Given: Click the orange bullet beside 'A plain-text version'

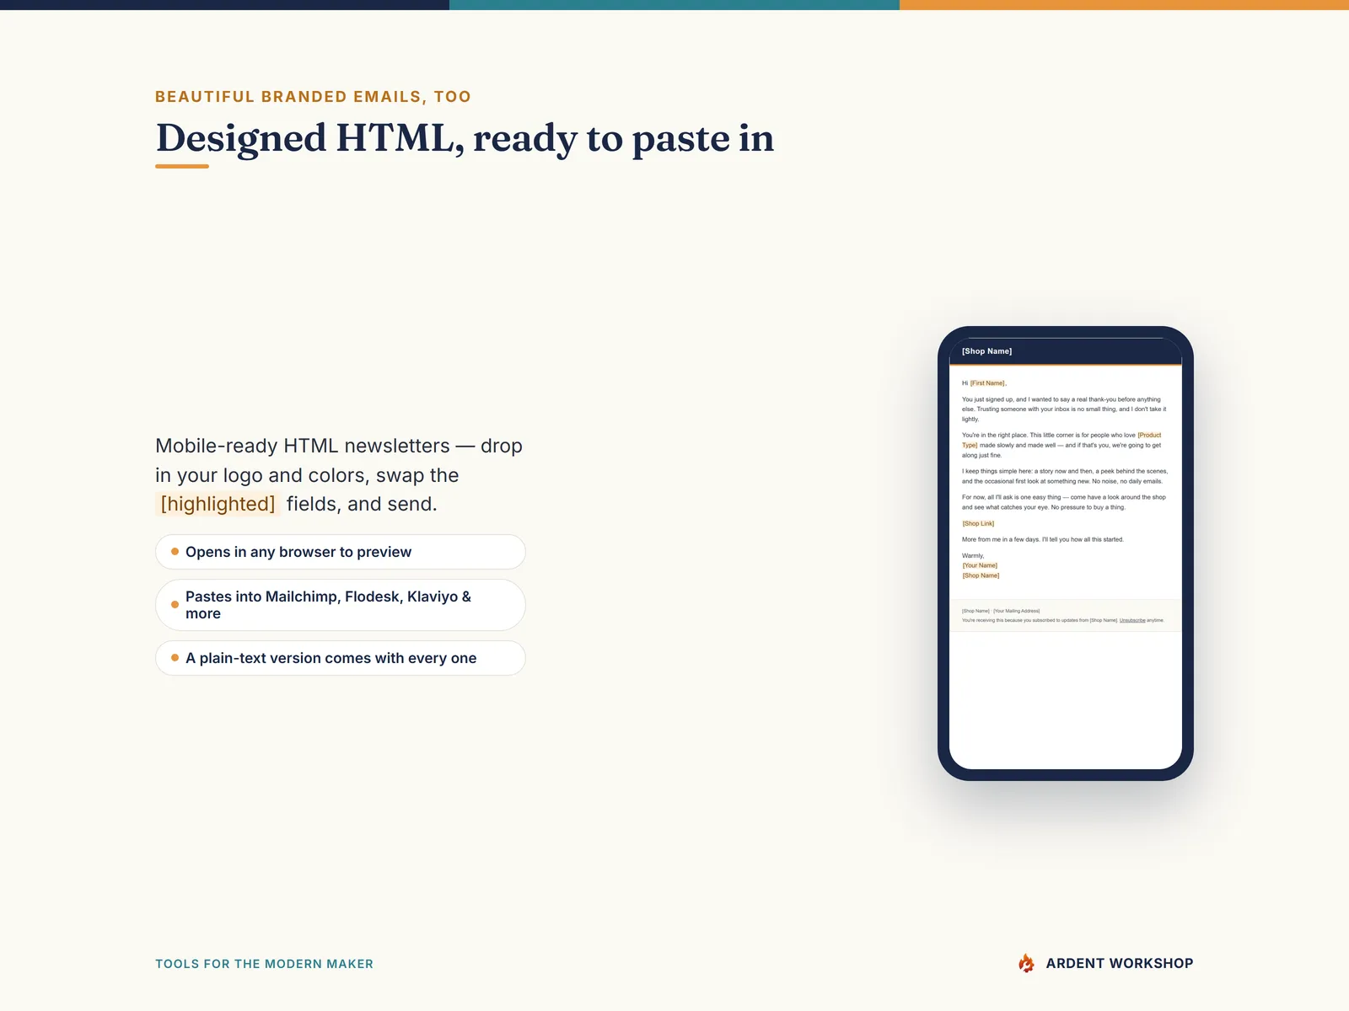Looking at the screenshot, I should tap(175, 658).
